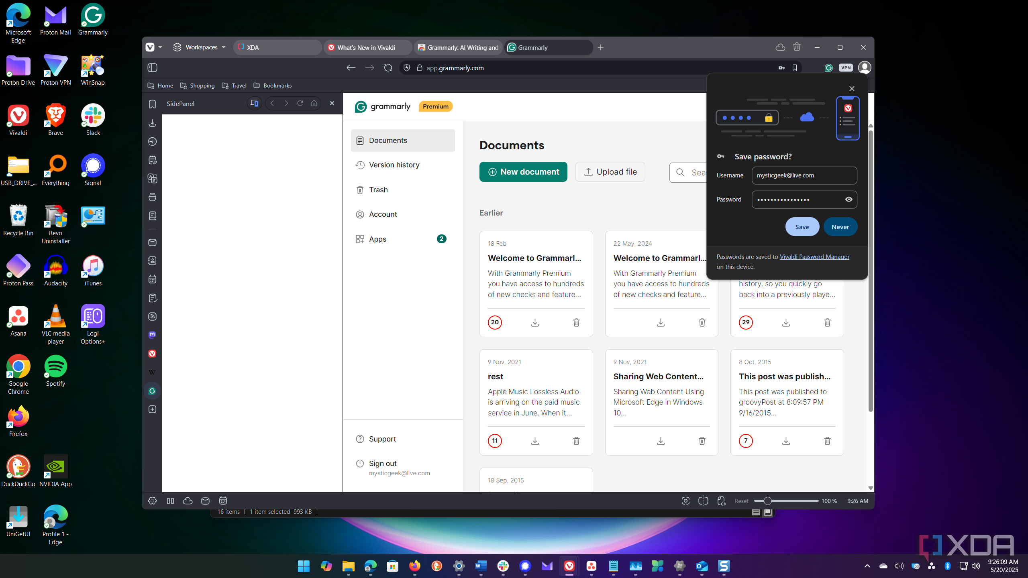Select the Grammarly web panel icon
Image resolution: width=1028 pixels, height=578 pixels.
[152, 391]
